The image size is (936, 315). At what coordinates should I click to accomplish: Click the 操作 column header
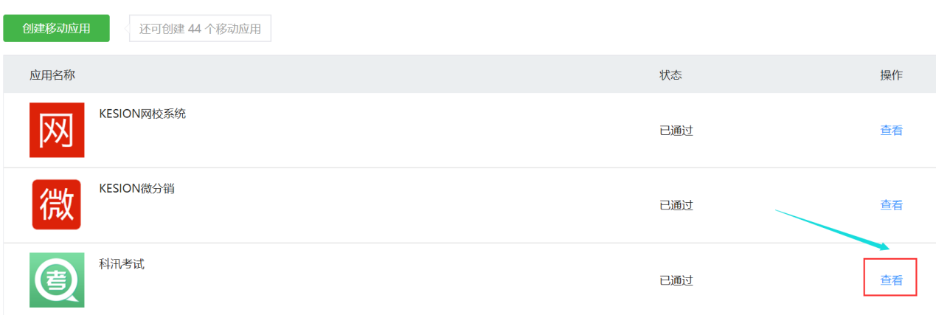(891, 75)
